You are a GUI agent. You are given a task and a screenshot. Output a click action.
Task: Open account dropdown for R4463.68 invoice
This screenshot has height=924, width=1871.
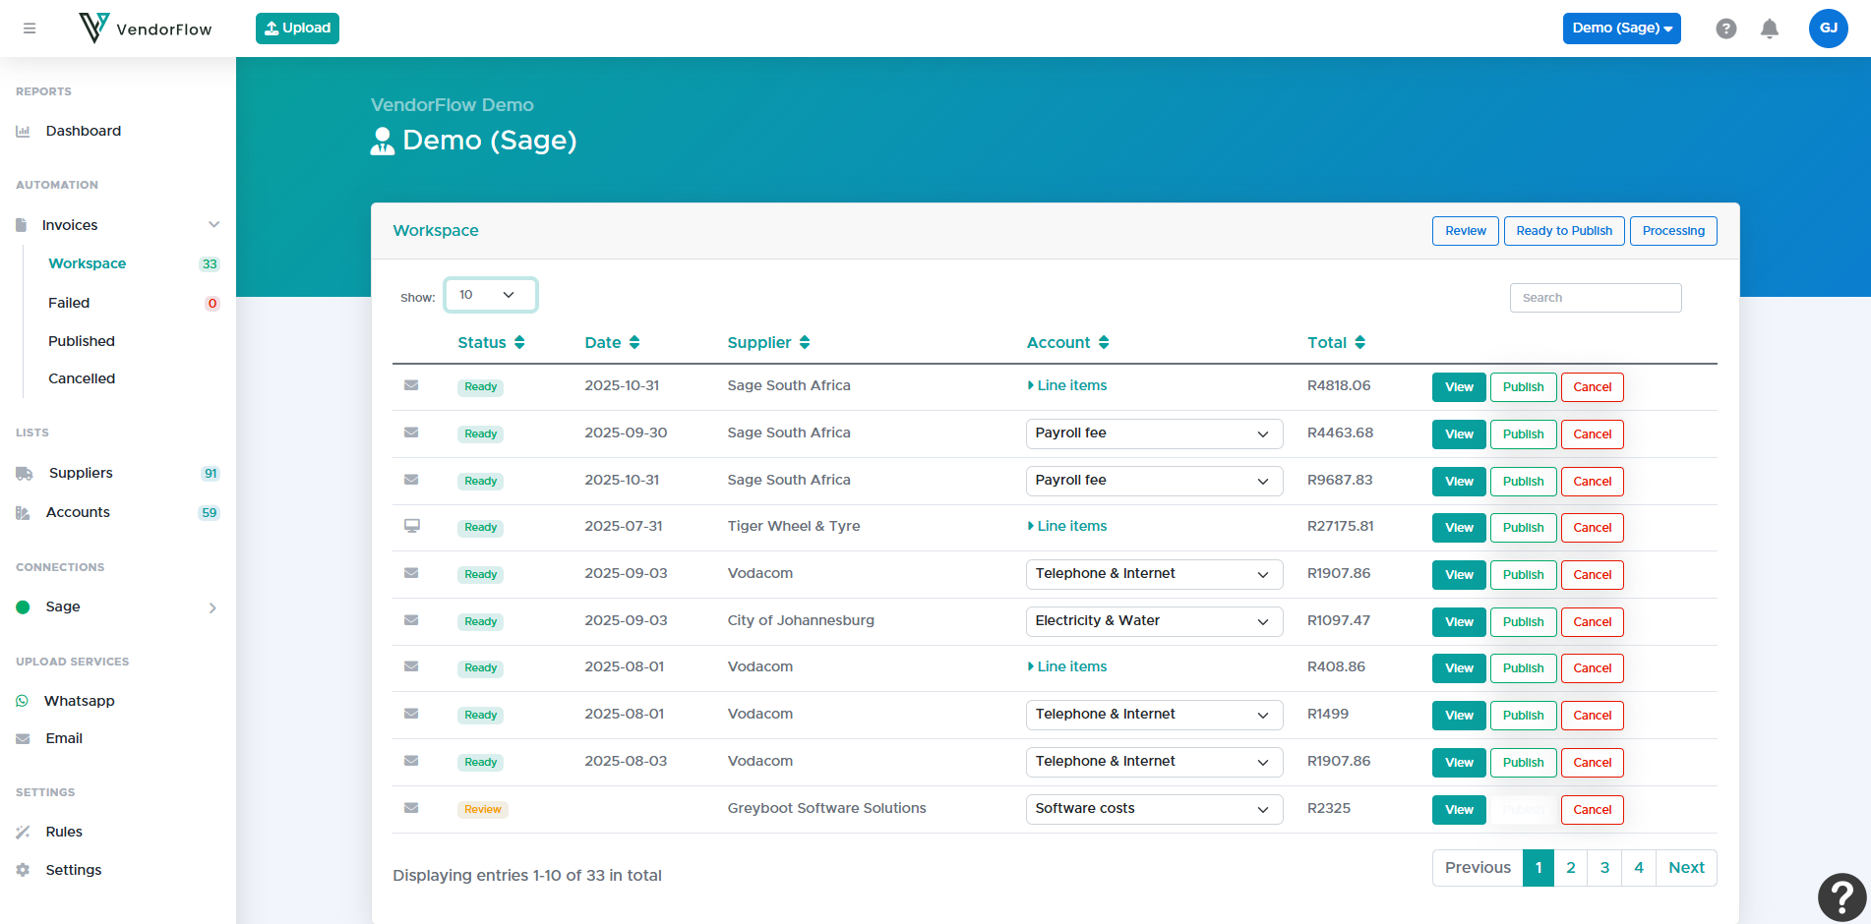1154,433
